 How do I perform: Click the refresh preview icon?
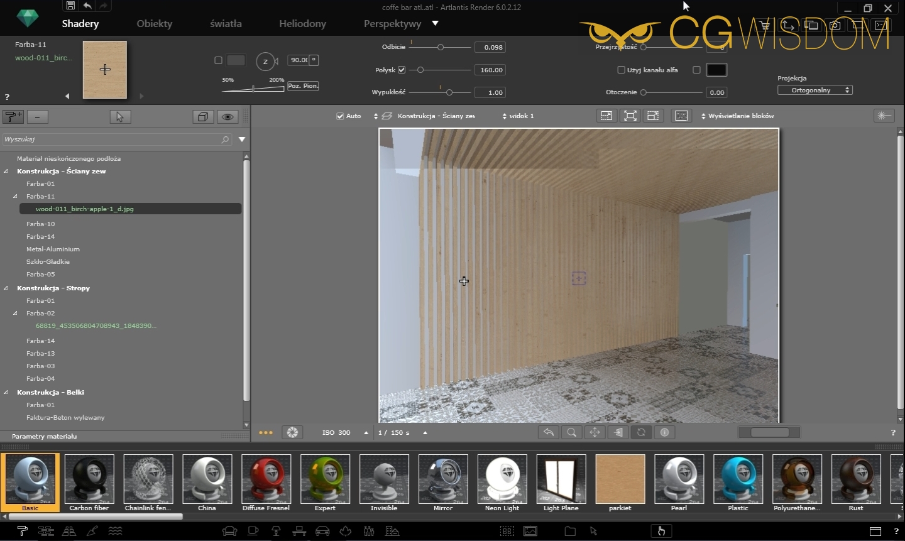641,432
